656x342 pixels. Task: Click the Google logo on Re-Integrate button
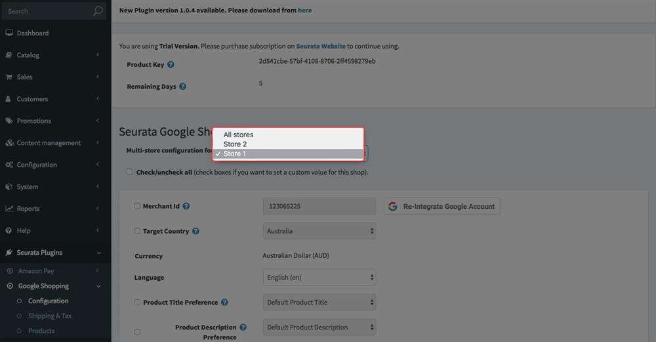[x=392, y=206]
